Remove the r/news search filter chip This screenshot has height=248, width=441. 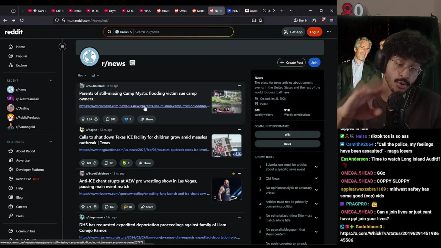[x=131, y=32]
